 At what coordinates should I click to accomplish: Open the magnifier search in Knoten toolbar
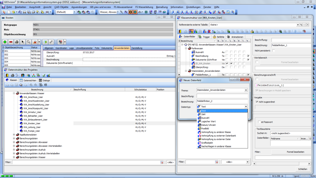pyautogui.click(x=29, y=42)
